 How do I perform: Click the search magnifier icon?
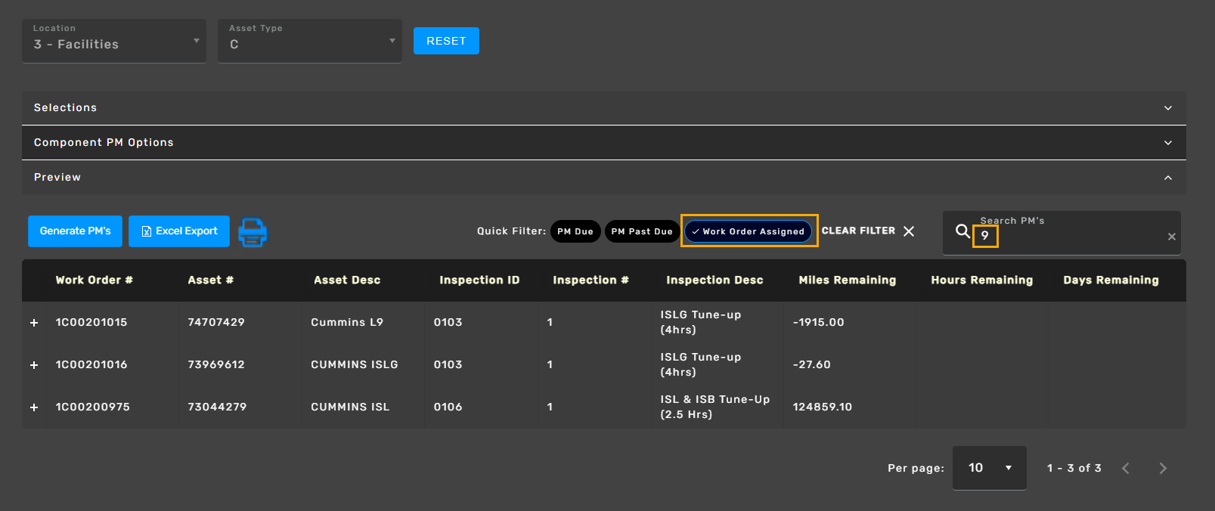[962, 231]
